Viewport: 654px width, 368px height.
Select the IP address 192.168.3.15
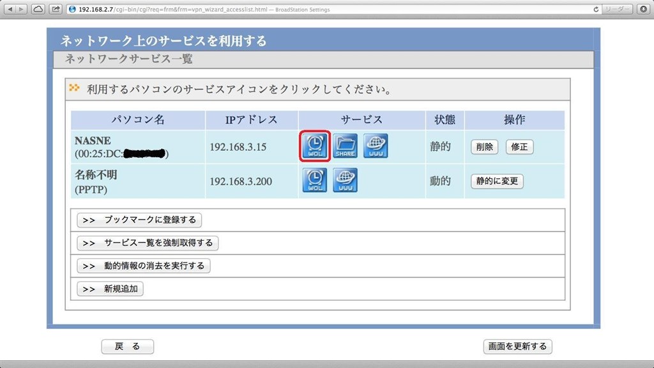click(x=238, y=147)
